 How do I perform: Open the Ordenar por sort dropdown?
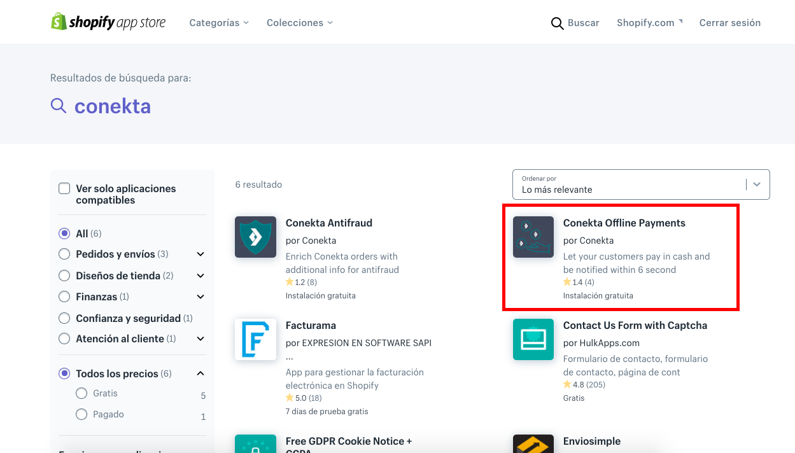(641, 185)
